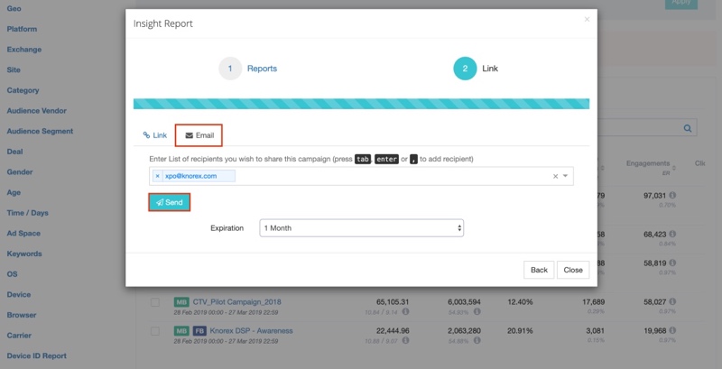Click inside the recipients email input field
Viewport: 722px width, 369px height.
pos(388,176)
